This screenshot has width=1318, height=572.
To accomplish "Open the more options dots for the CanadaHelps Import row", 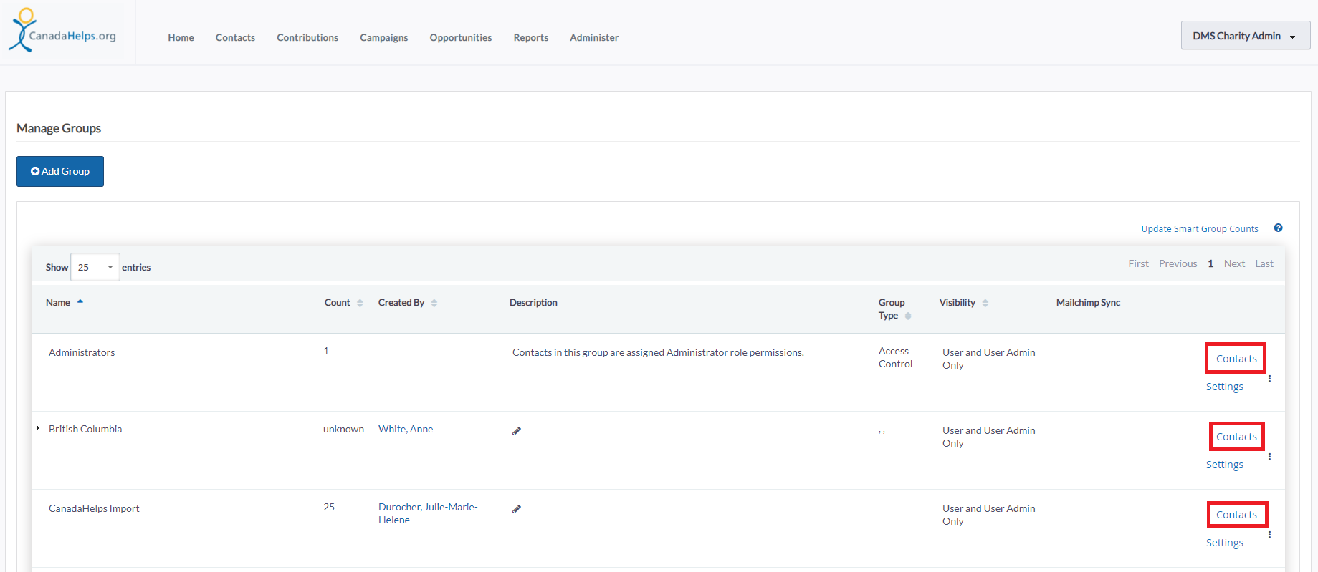I will coord(1269,535).
